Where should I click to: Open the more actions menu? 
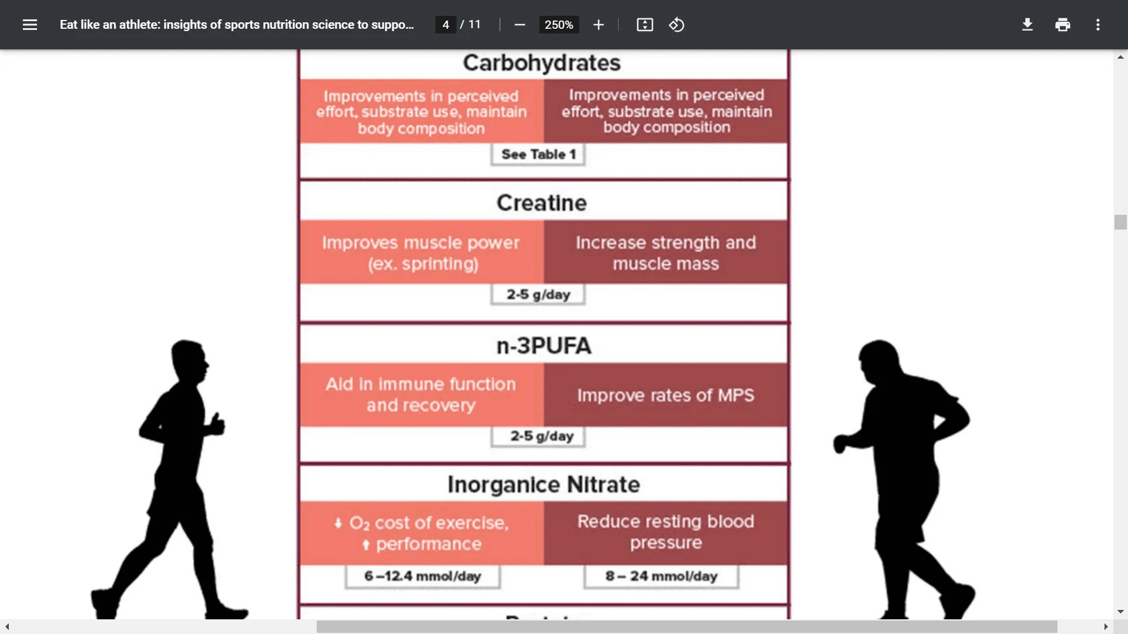[x=1097, y=25]
